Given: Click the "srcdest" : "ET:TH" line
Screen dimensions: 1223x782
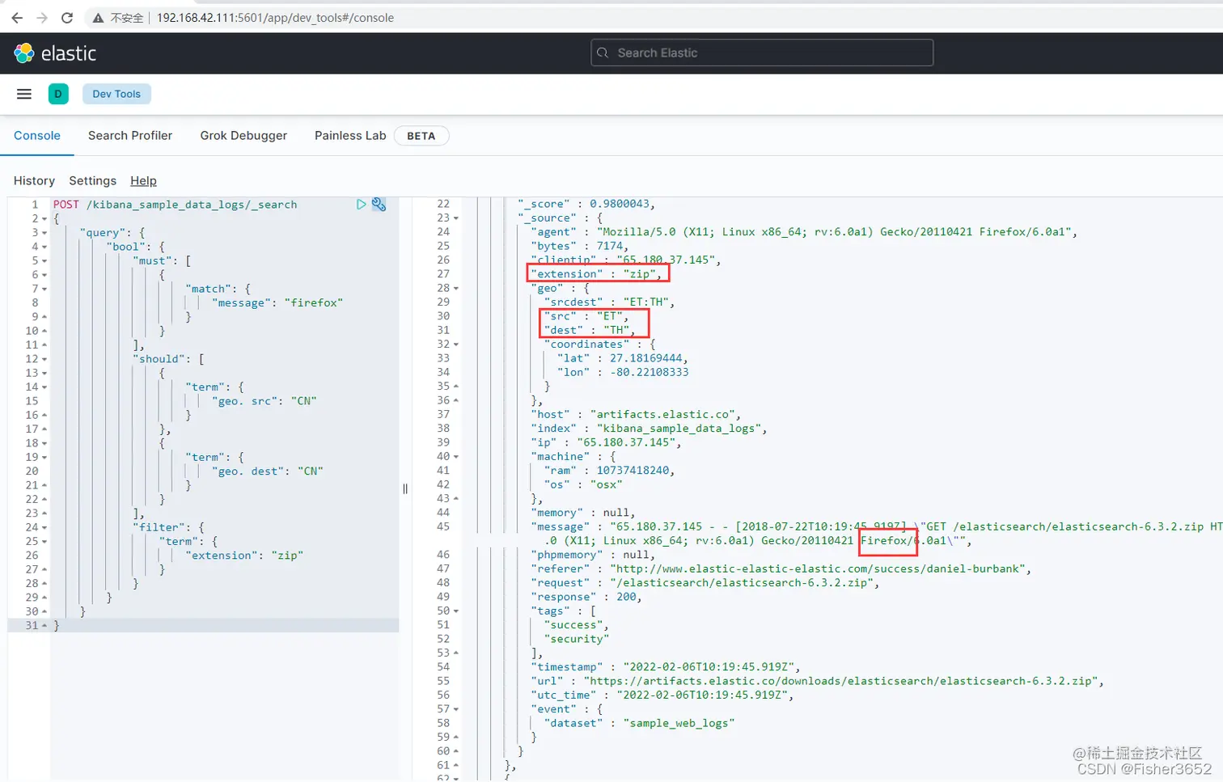Looking at the screenshot, I should coord(609,302).
